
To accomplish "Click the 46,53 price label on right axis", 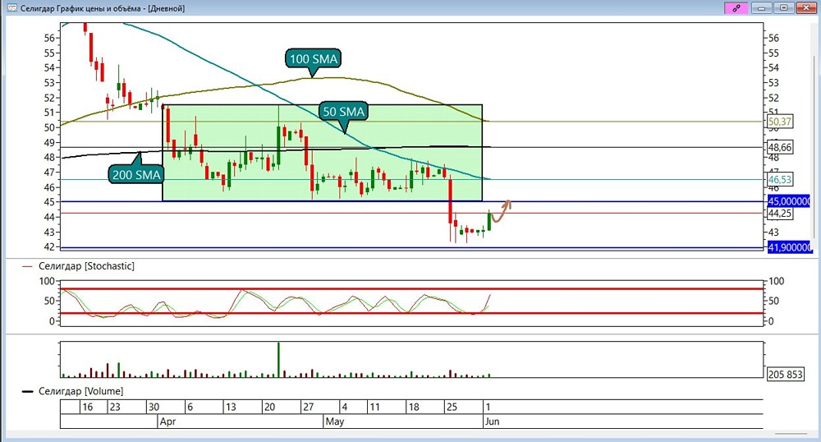I will (x=780, y=180).
